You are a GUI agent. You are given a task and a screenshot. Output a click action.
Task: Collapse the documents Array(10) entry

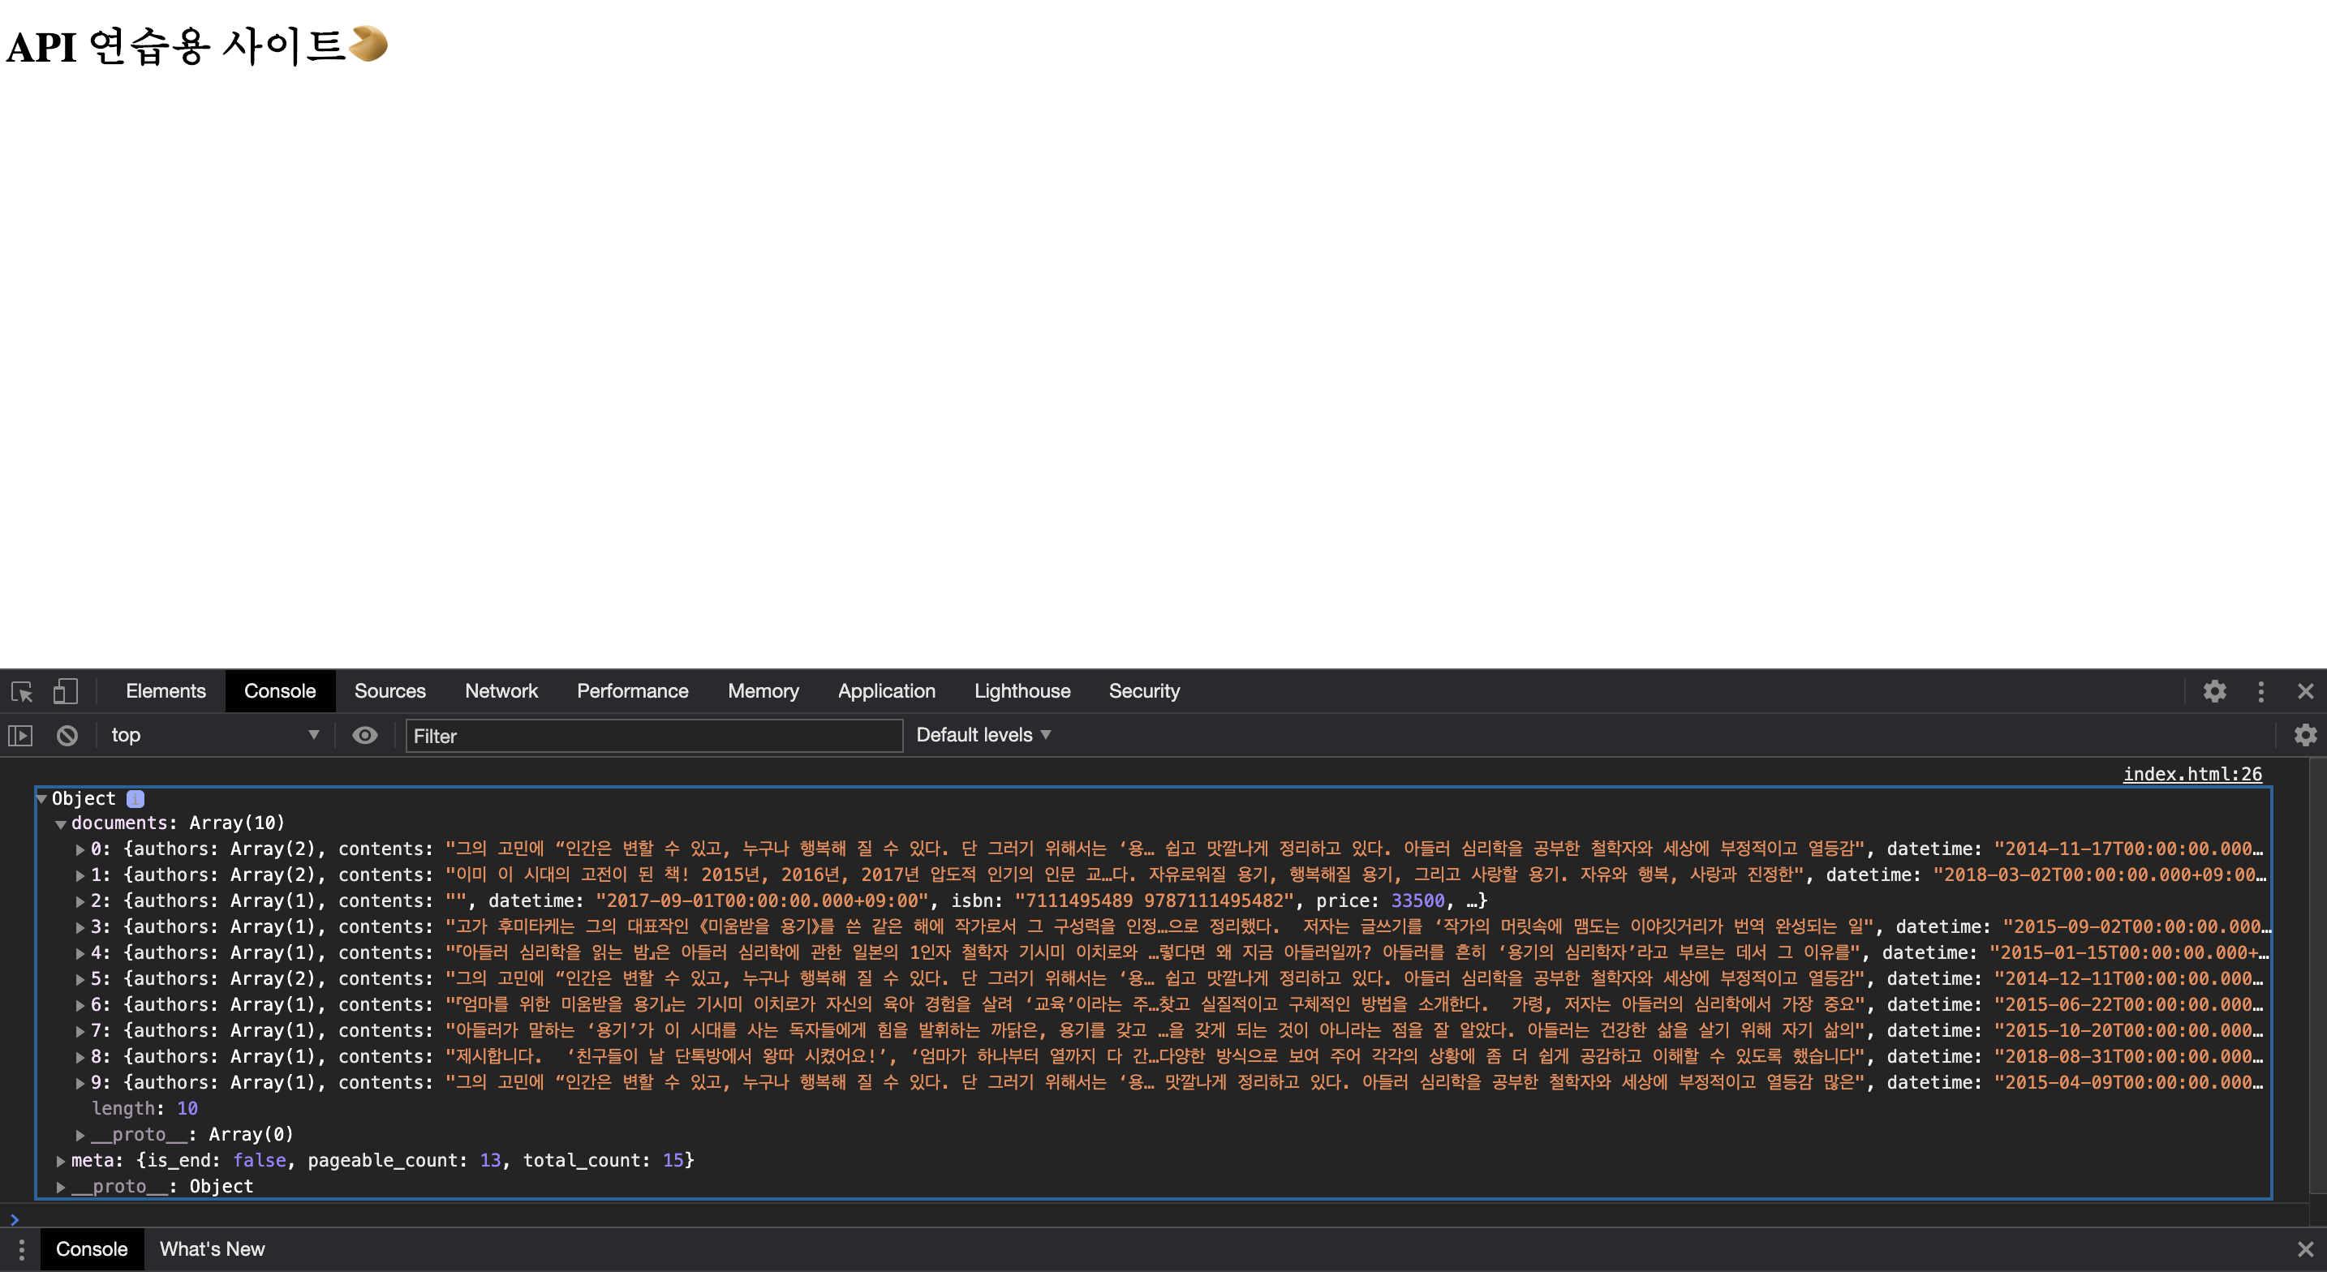coord(61,824)
